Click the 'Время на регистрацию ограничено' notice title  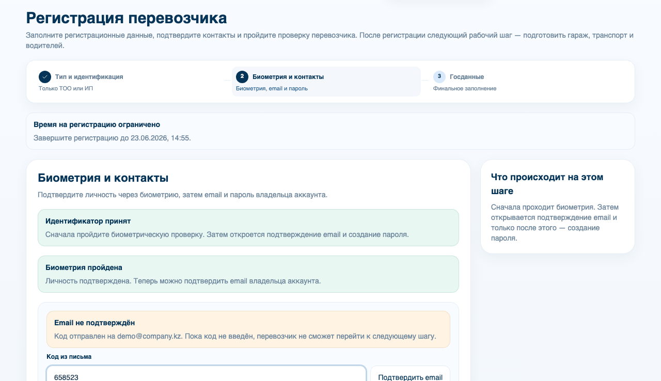pyautogui.click(x=97, y=124)
